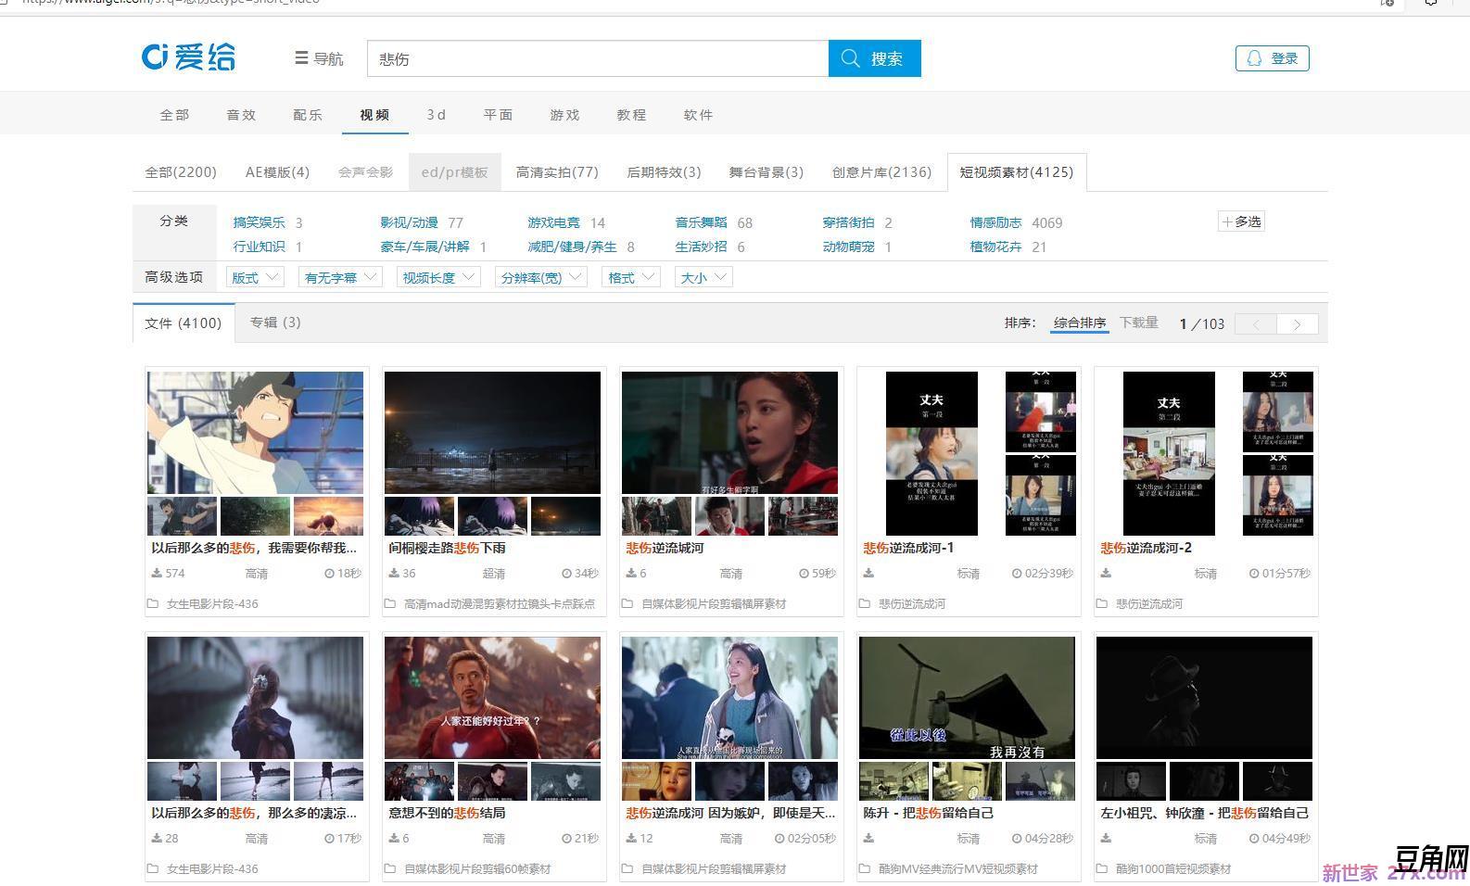The height and width of the screenshot is (886, 1470).
Task: Select the 短视频素材(4125) subcategory
Action: pyautogui.click(x=1016, y=172)
